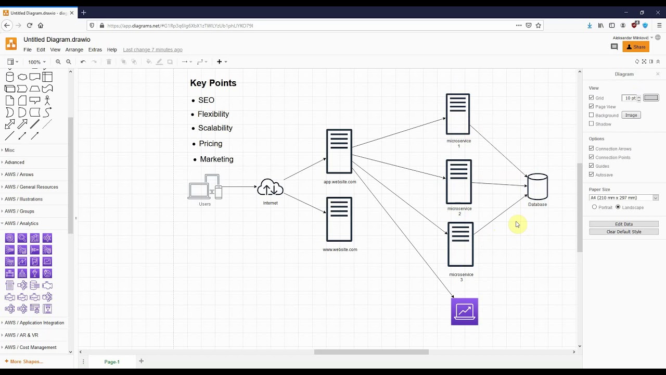The image size is (666, 375).
Task: Select the Database cylinder in the diagram
Action: coord(537,186)
